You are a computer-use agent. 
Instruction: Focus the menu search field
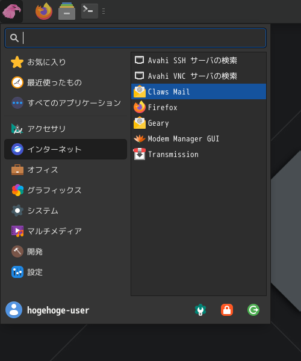click(135, 38)
